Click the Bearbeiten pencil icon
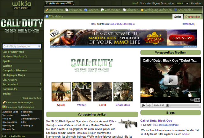The width and height of the screenshot is (204, 138). [47, 10]
